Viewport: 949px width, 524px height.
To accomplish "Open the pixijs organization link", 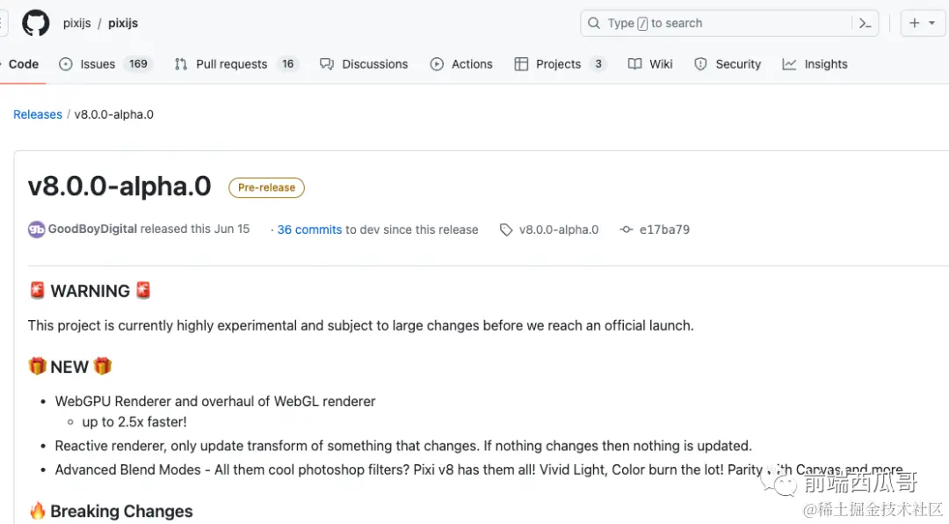I will pyautogui.click(x=76, y=23).
